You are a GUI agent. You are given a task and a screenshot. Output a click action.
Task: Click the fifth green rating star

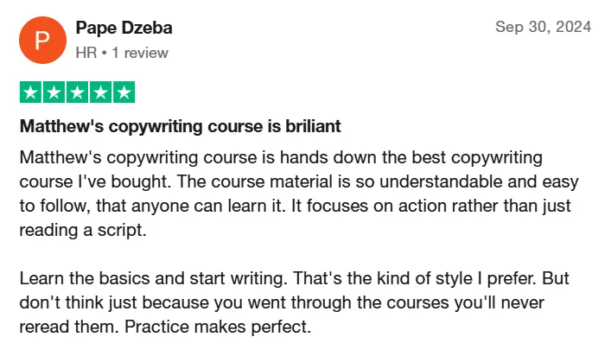click(124, 92)
